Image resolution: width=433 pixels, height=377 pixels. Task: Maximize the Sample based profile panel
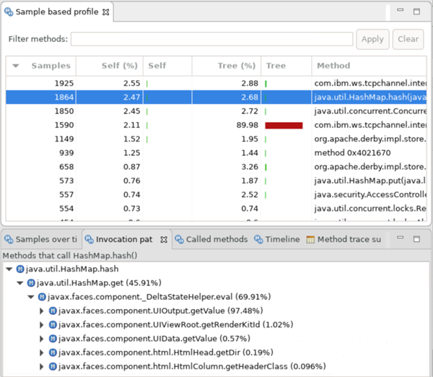(x=416, y=12)
